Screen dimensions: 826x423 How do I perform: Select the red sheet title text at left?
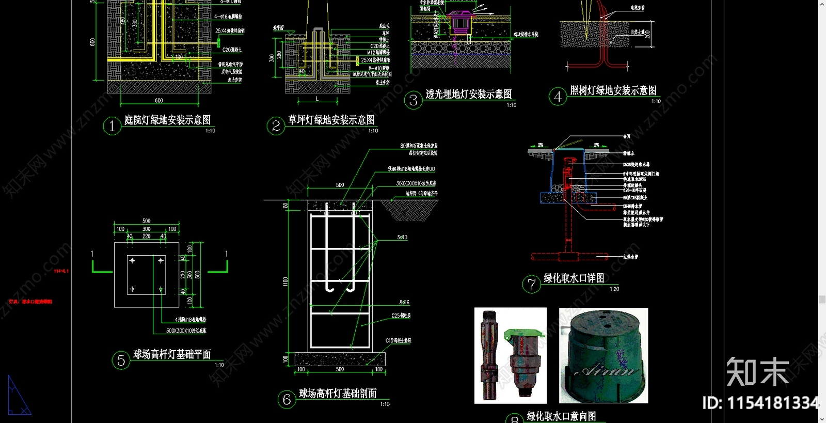pyautogui.click(x=30, y=302)
